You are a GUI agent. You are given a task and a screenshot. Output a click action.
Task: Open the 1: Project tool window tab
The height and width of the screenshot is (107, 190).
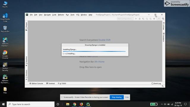[x=26, y=26]
